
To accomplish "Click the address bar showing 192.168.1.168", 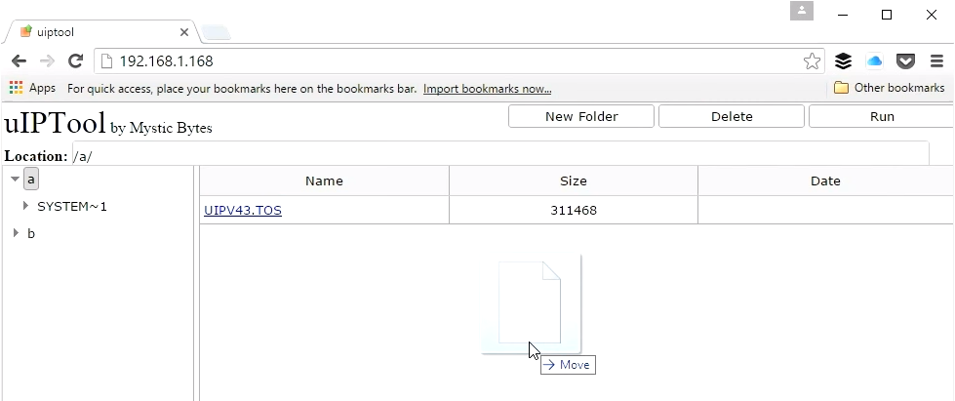I will coord(459,60).
